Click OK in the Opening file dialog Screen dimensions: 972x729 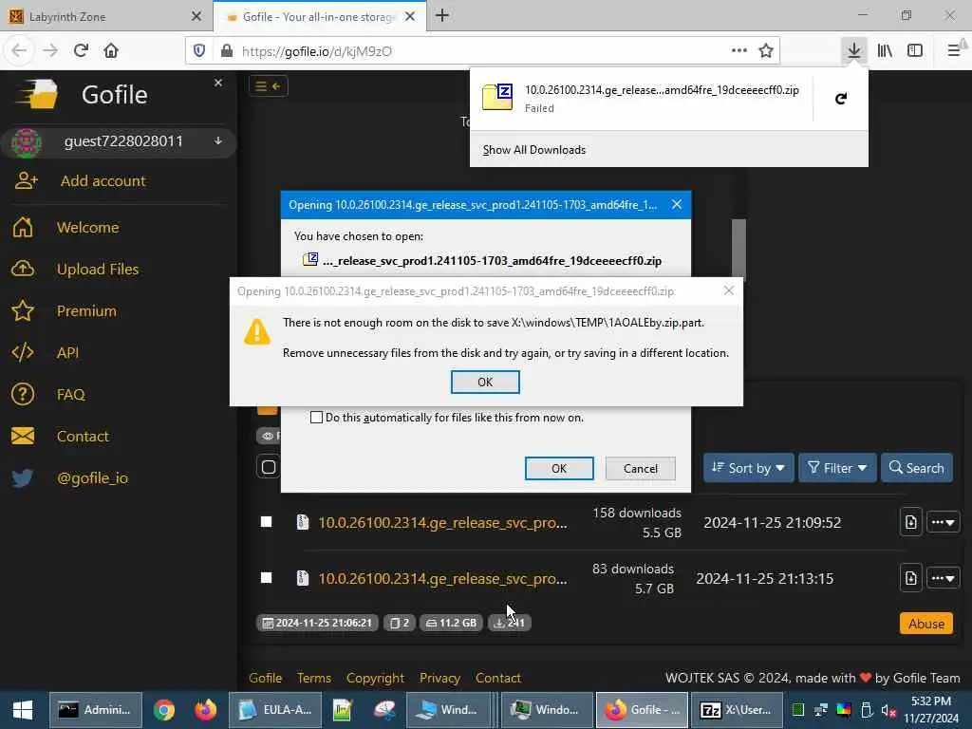pyautogui.click(x=559, y=469)
